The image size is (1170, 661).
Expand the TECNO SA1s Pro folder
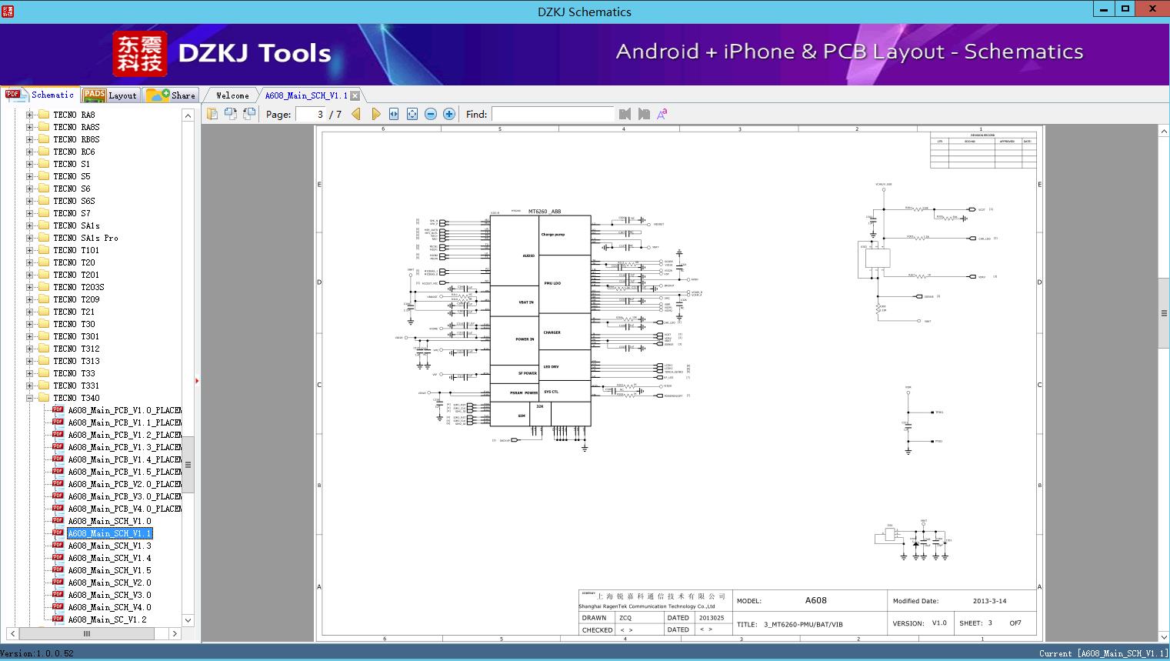pyautogui.click(x=29, y=238)
